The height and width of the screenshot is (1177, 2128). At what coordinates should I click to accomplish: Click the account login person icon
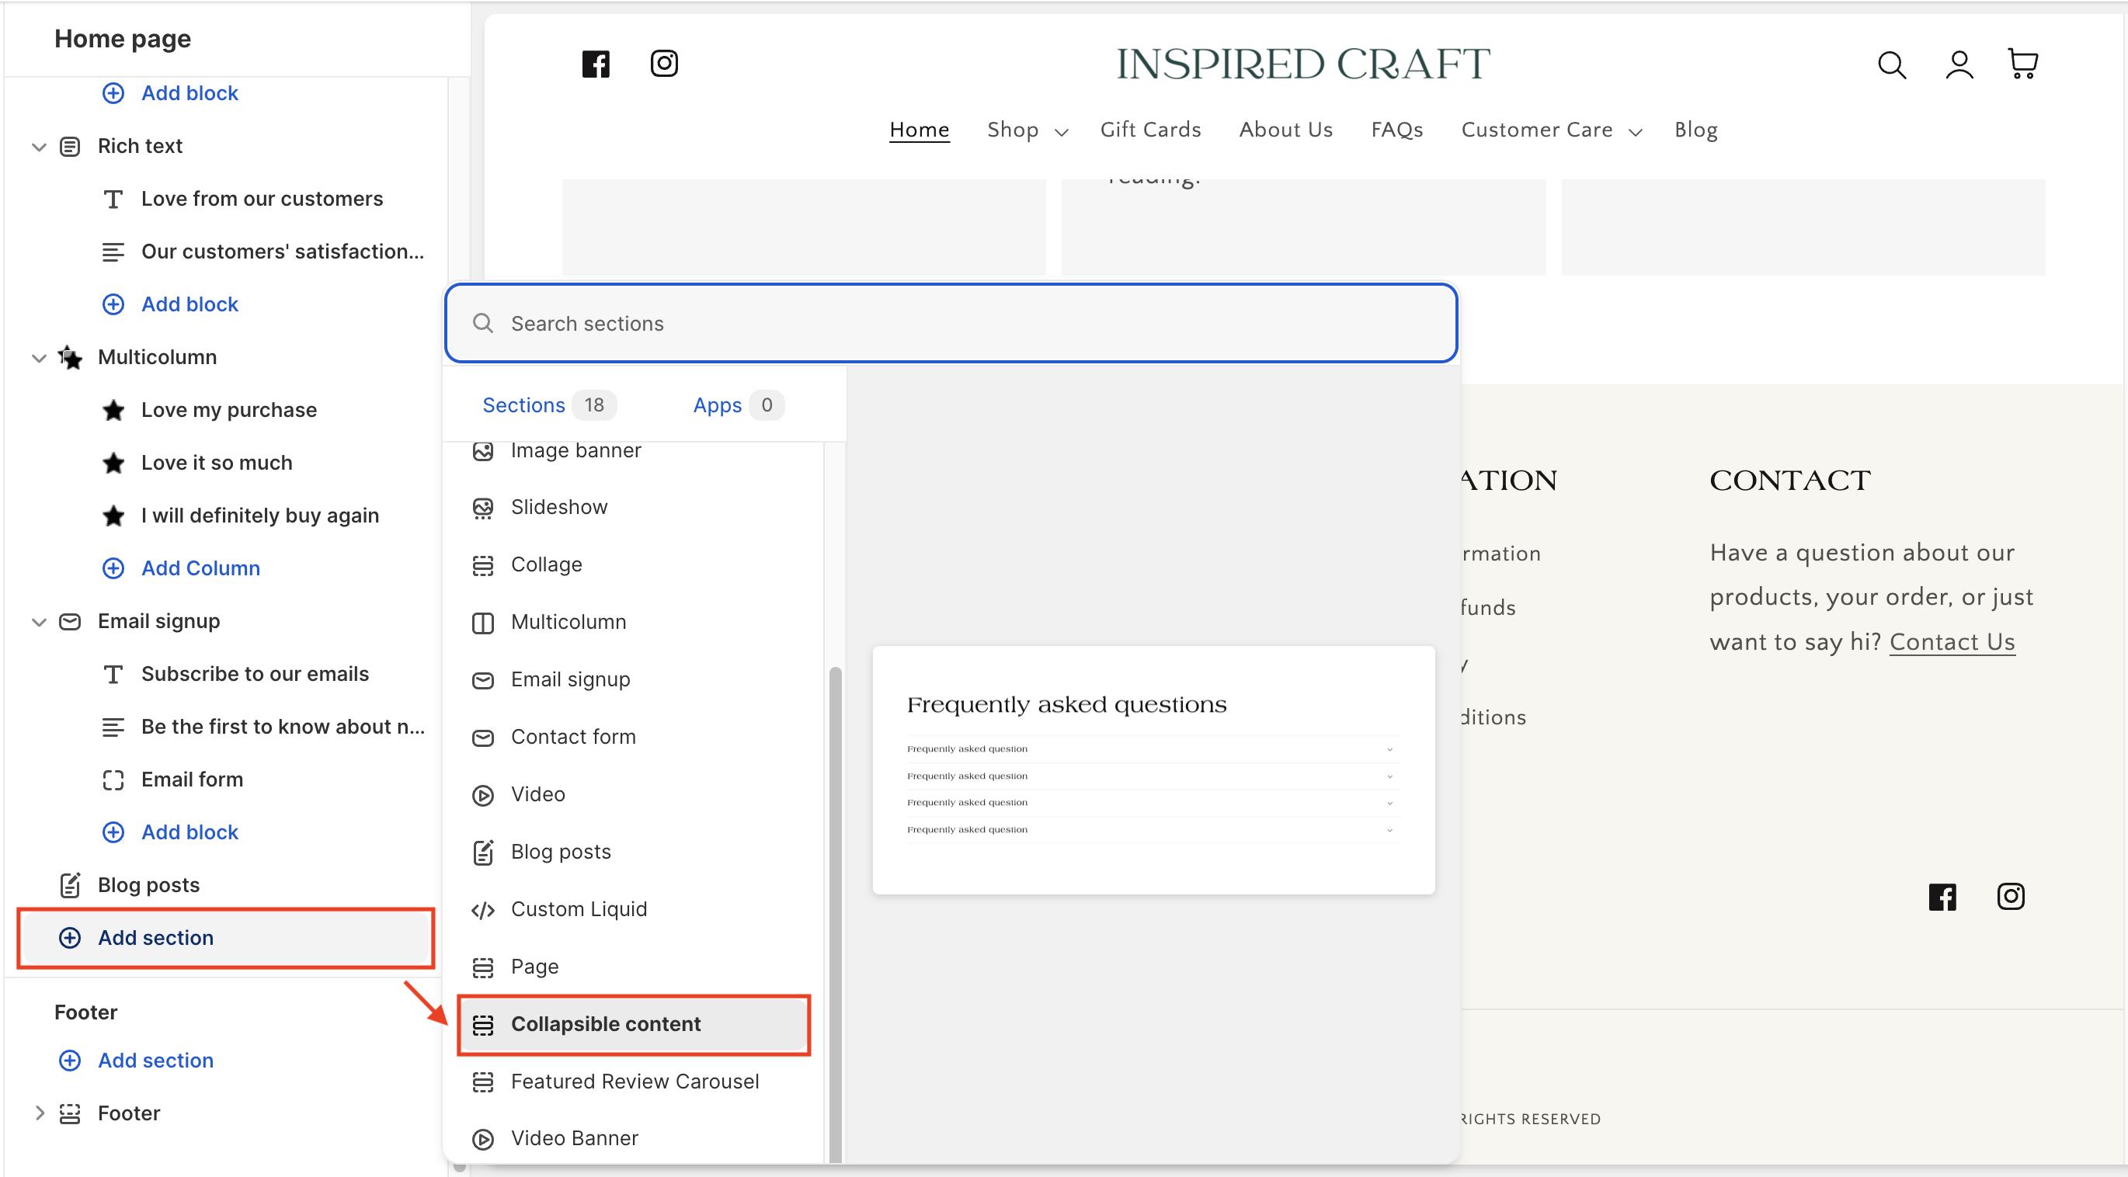pos(1958,64)
